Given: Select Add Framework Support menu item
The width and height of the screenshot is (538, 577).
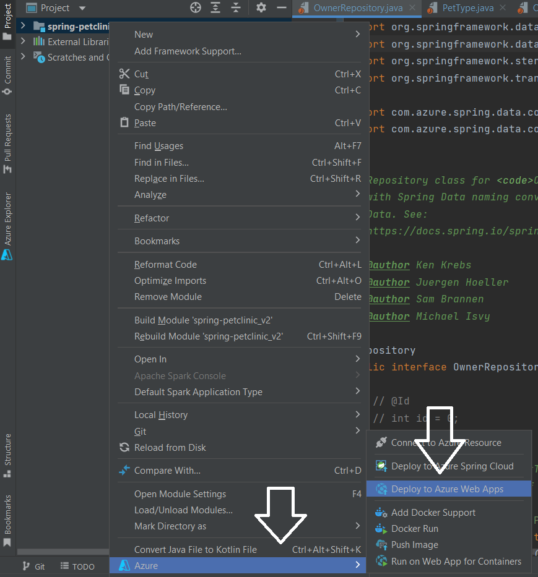Looking at the screenshot, I should 239,51.
